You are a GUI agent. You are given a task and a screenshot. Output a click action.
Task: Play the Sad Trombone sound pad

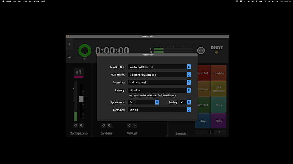(x=219, y=89)
